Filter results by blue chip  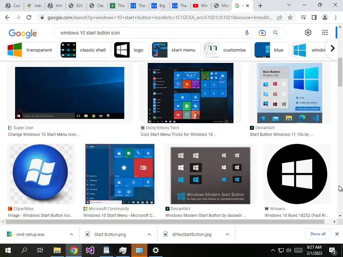pyautogui.click(x=272, y=50)
